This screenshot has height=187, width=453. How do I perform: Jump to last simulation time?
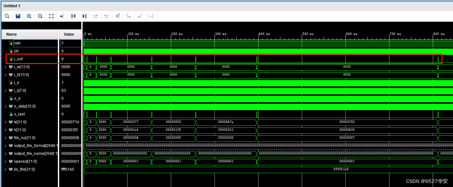click(84, 16)
